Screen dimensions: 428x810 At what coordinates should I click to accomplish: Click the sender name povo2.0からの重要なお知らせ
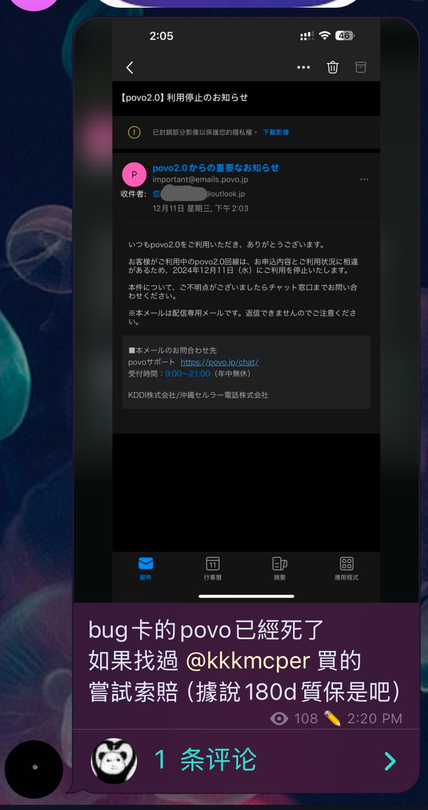point(216,168)
